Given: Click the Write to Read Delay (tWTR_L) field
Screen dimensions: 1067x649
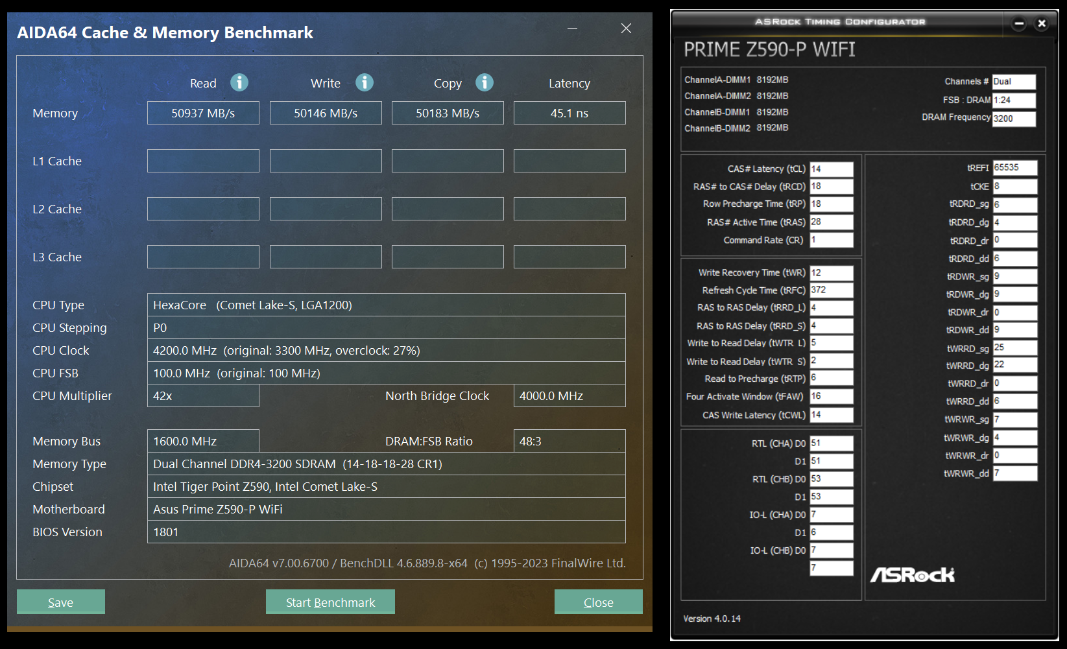Looking at the screenshot, I should 832,343.
